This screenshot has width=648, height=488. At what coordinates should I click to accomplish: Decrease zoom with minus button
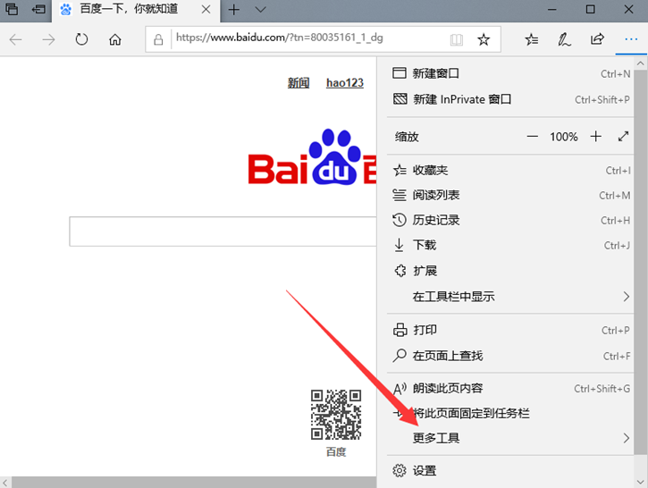[x=533, y=137]
